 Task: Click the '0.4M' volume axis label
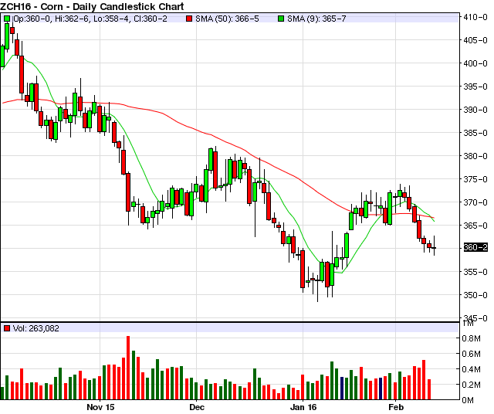click(472, 369)
